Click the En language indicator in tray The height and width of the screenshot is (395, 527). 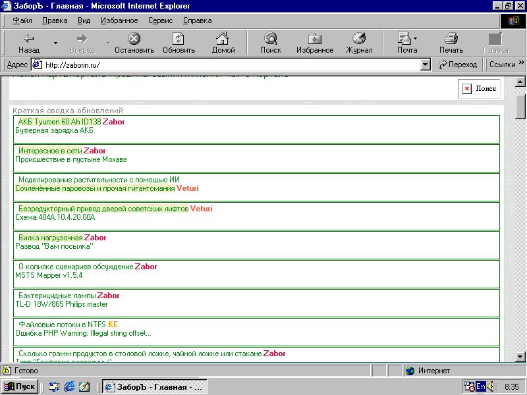pyautogui.click(x=481, y=386)
